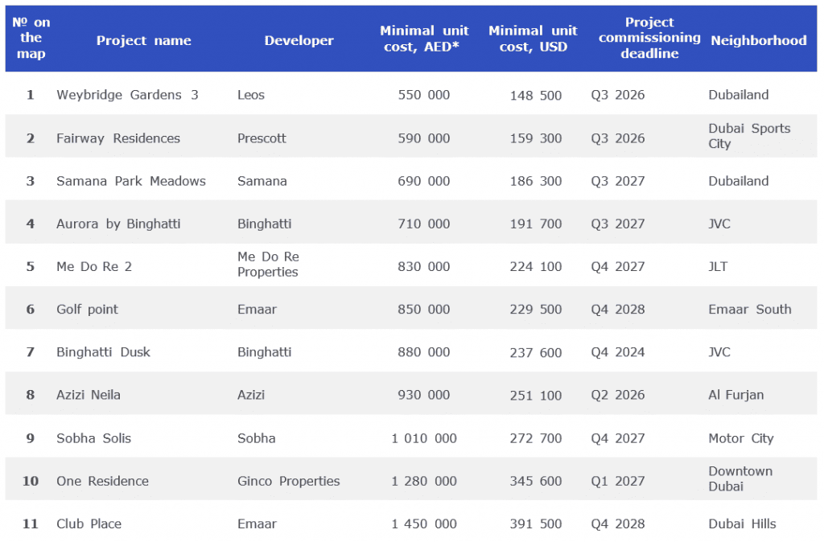824x542 pixels.
Task: Click the AED cost '1 280 000'
Action: click(423, 481)
